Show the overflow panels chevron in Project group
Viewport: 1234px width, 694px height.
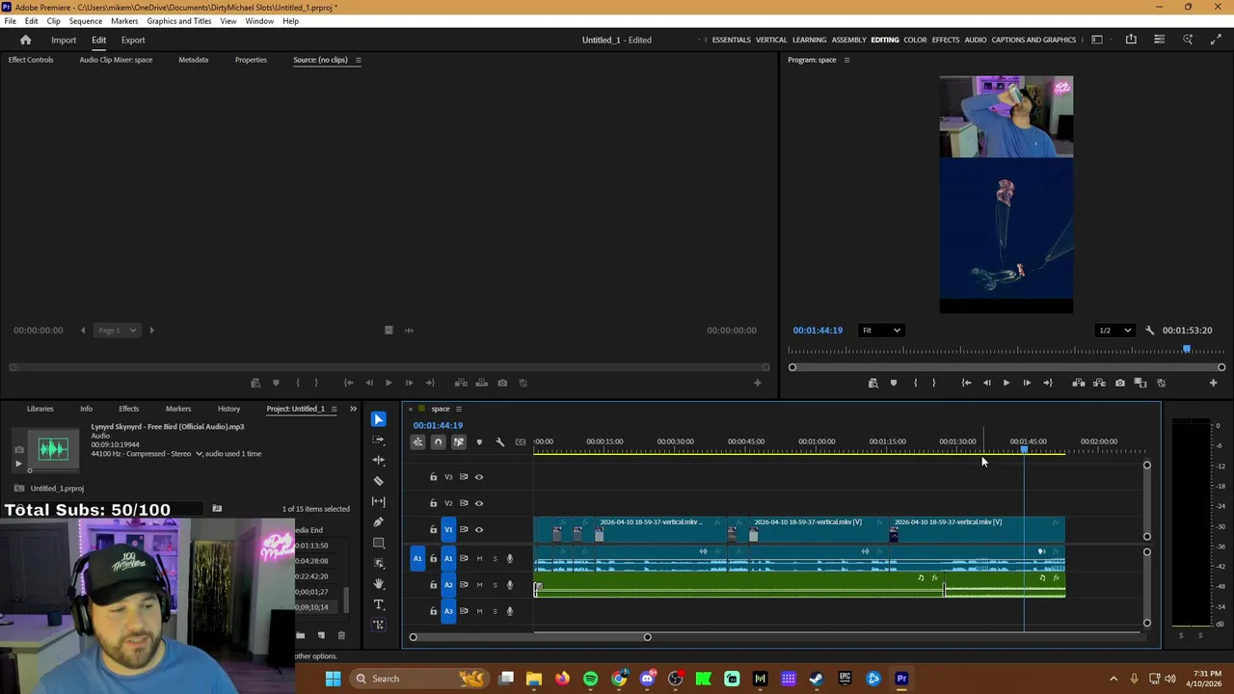coord(353,409)
